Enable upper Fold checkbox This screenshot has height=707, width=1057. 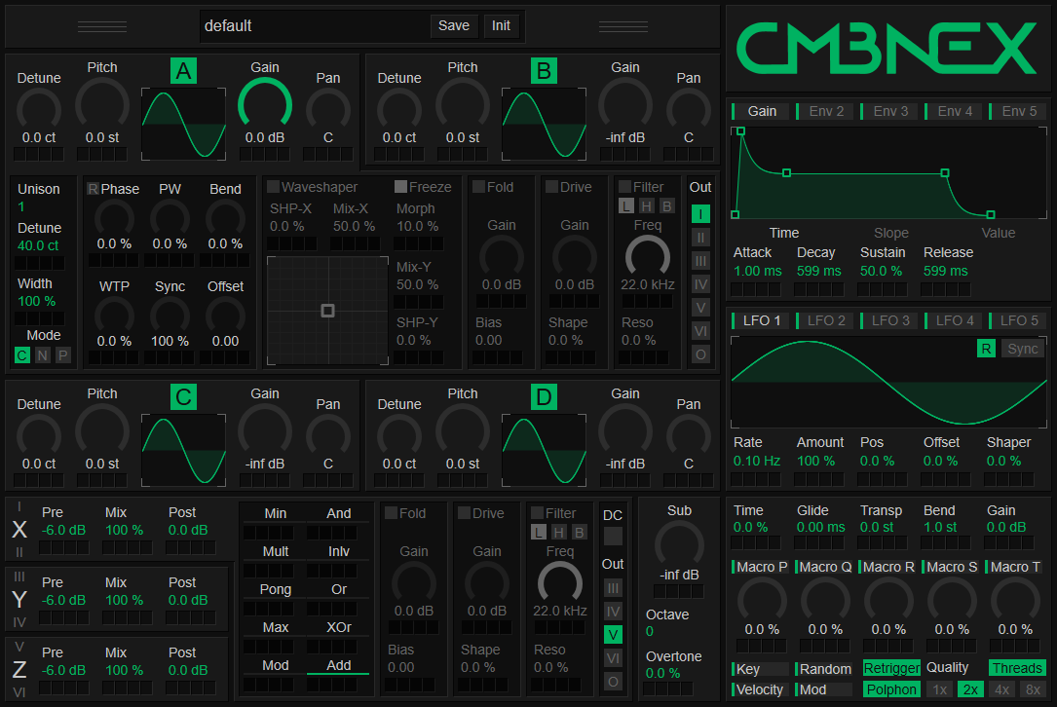[478, 187]
